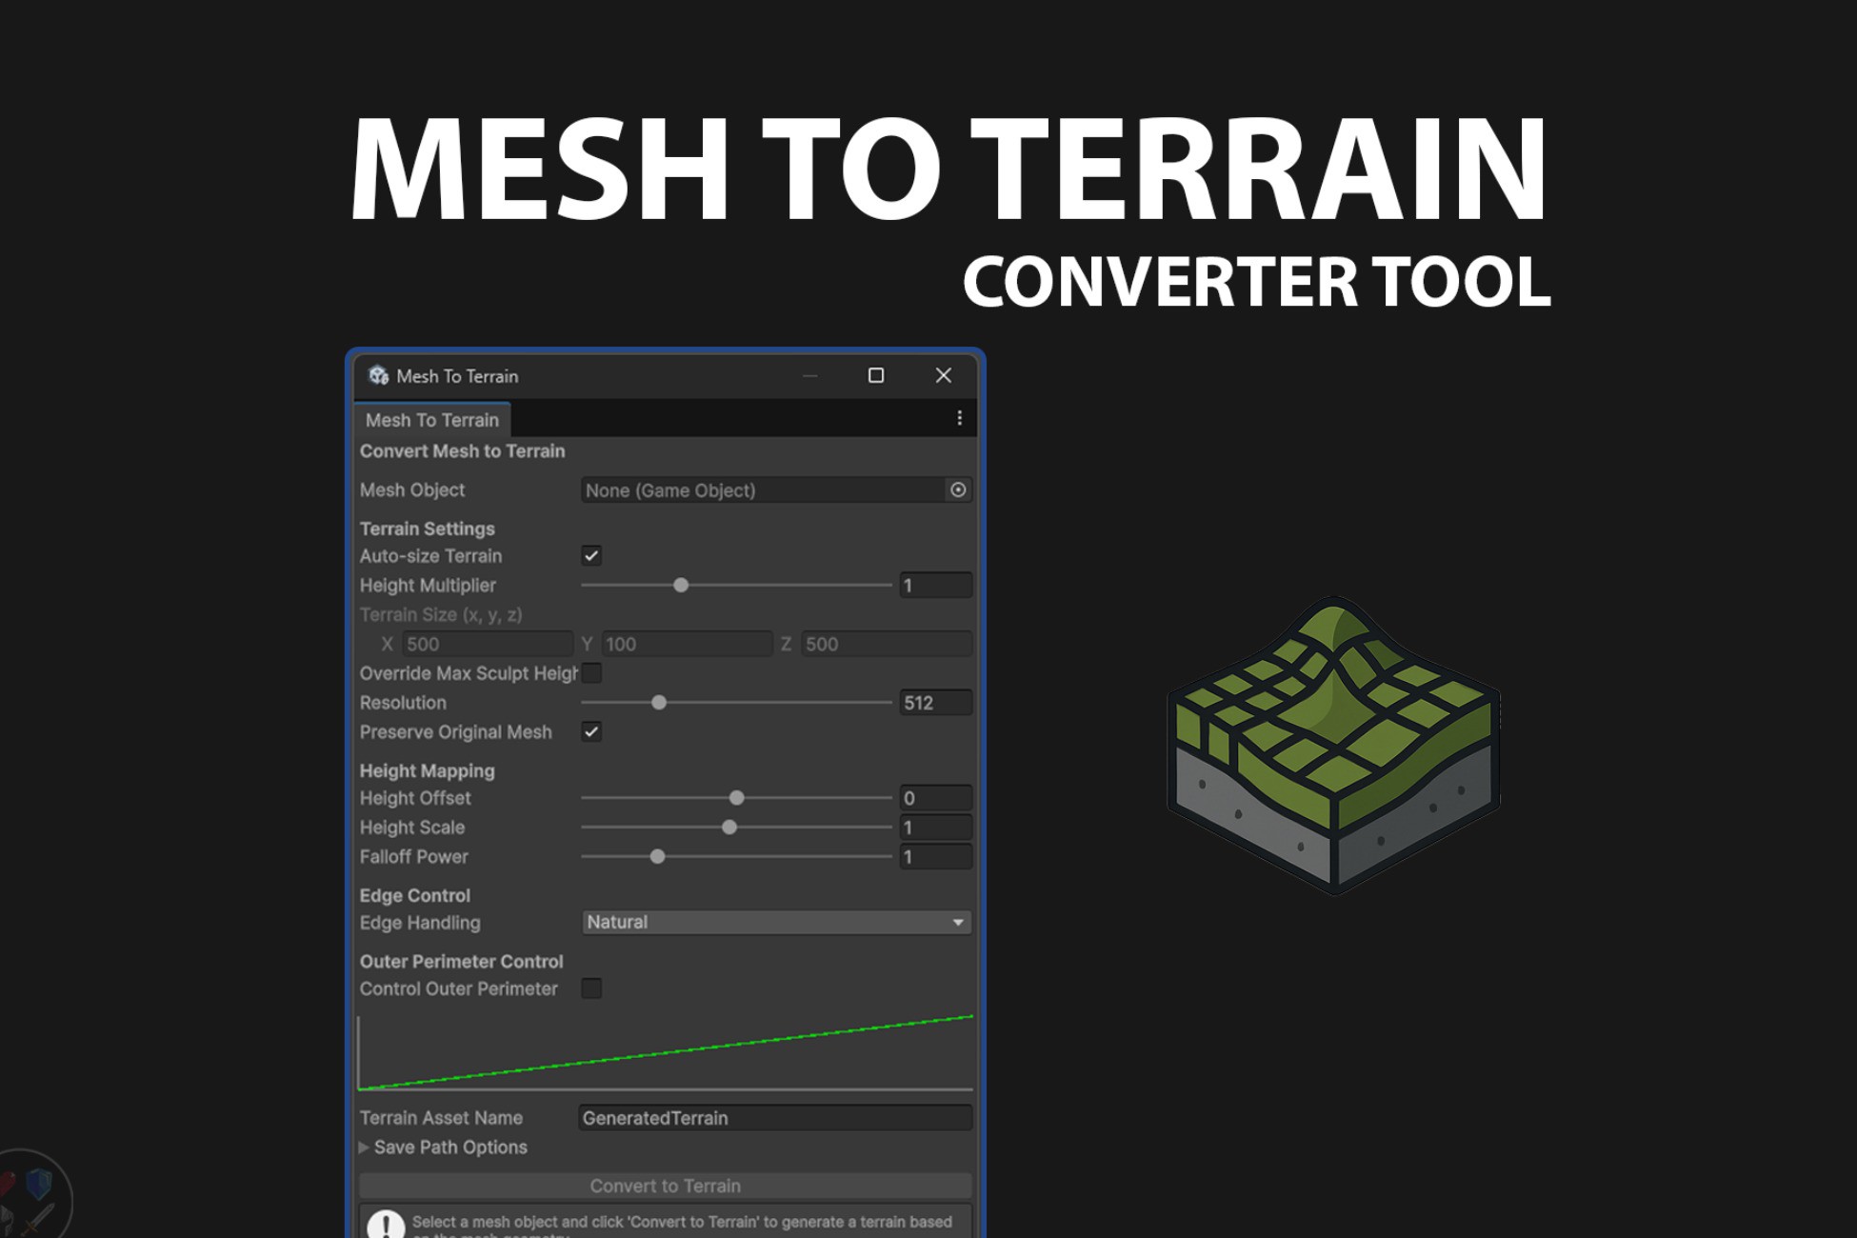This screenshot has height=1238, width=1857.
Task: Open the Edge Handling Natural dropdown
Action: coord(776,922)
